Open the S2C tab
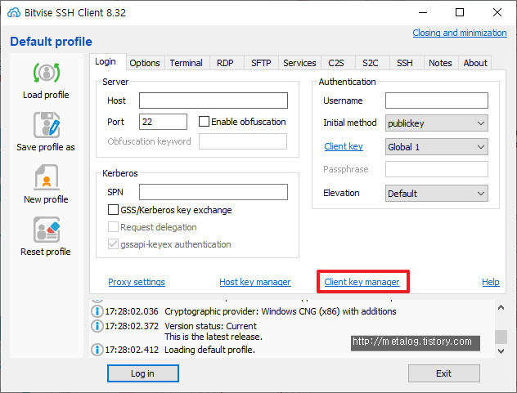 (371, 63)
